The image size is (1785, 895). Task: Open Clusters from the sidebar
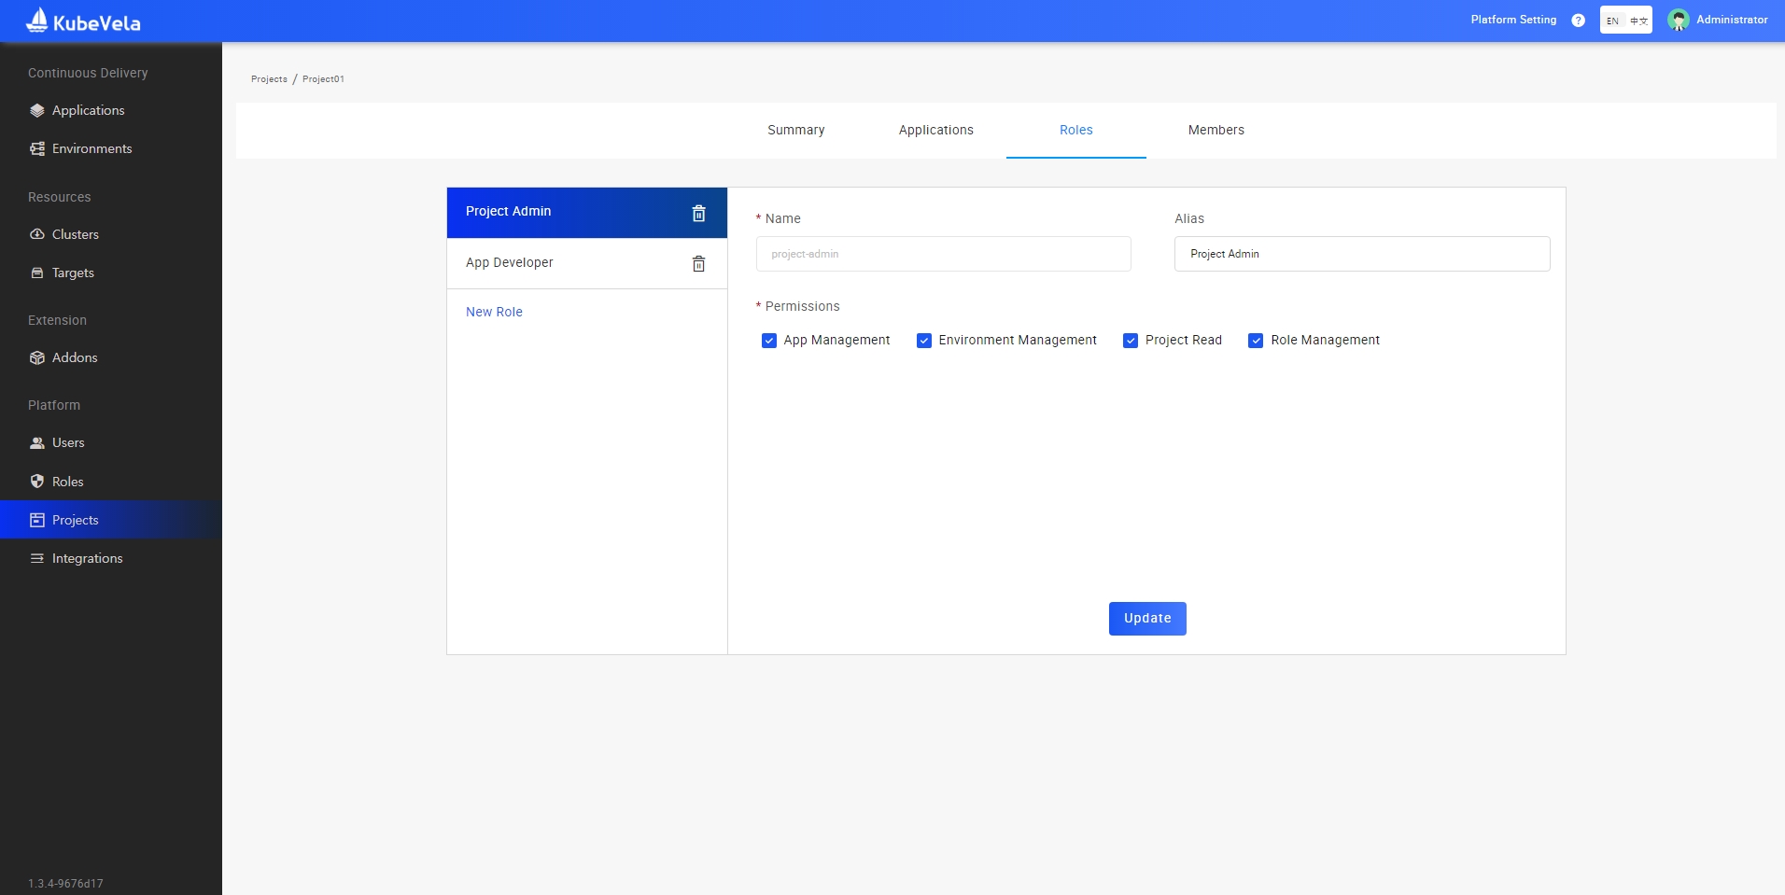[75, 234]
